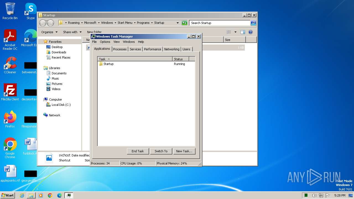This screenshot has width=354, height=199.
Task: Open FileZilla Client desktop icon
Action: pyautogui.click(x=10, y=92)
